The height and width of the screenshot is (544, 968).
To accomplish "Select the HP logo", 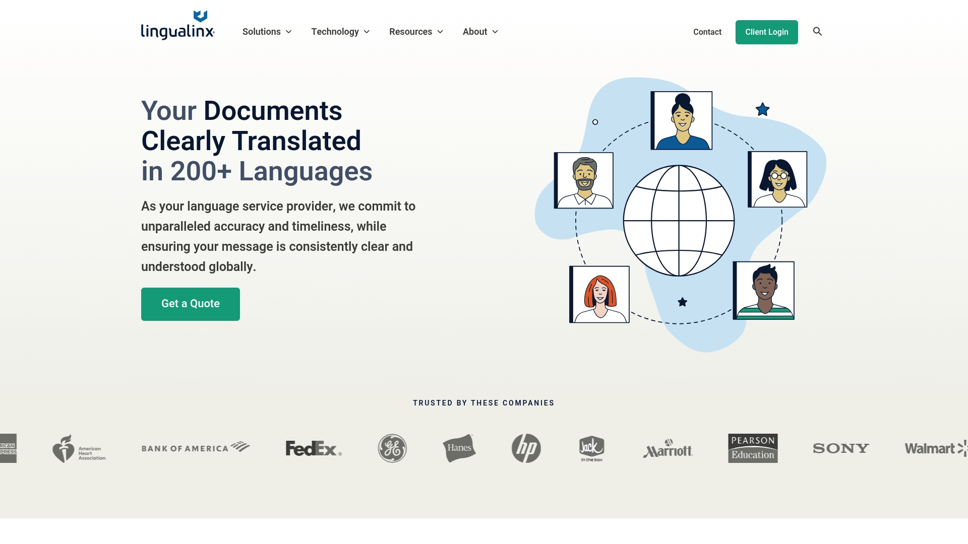I will [x=526, y=448].
